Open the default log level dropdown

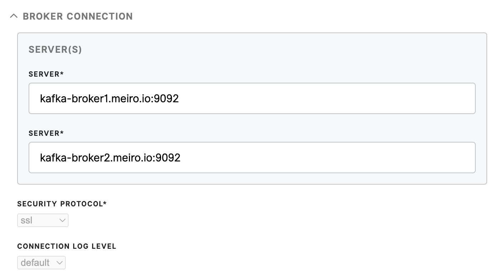(x=41, y=263)
